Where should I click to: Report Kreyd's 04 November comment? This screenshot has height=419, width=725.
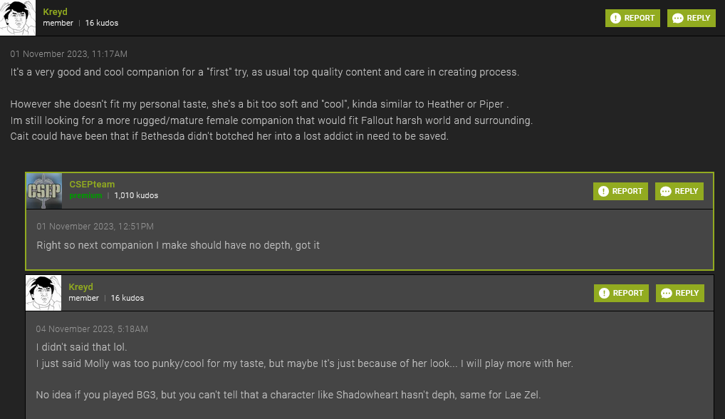point(621,293)
